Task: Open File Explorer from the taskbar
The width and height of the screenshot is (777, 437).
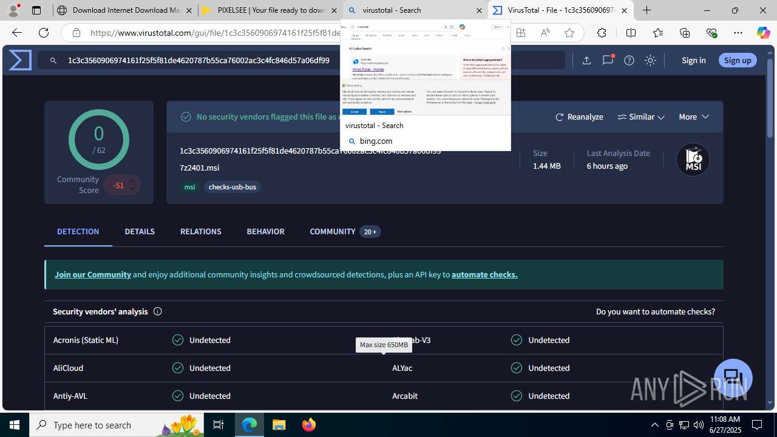Action: click(x=279, y=425)
